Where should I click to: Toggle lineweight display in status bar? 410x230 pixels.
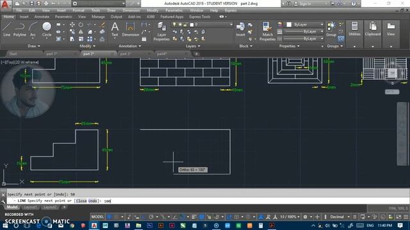[194, 217]
